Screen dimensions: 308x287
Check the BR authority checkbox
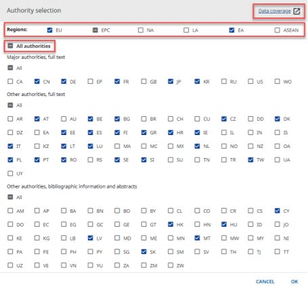[x=144, y=119]
